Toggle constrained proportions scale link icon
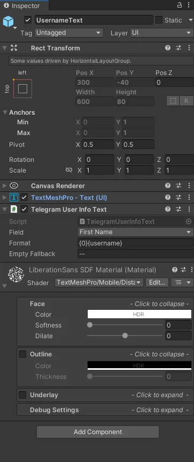Viewport: 194px width, 462px height. [x=69, y=170]
